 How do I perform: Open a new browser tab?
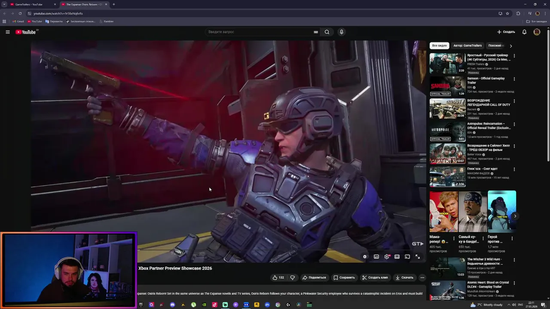(113, 4)
